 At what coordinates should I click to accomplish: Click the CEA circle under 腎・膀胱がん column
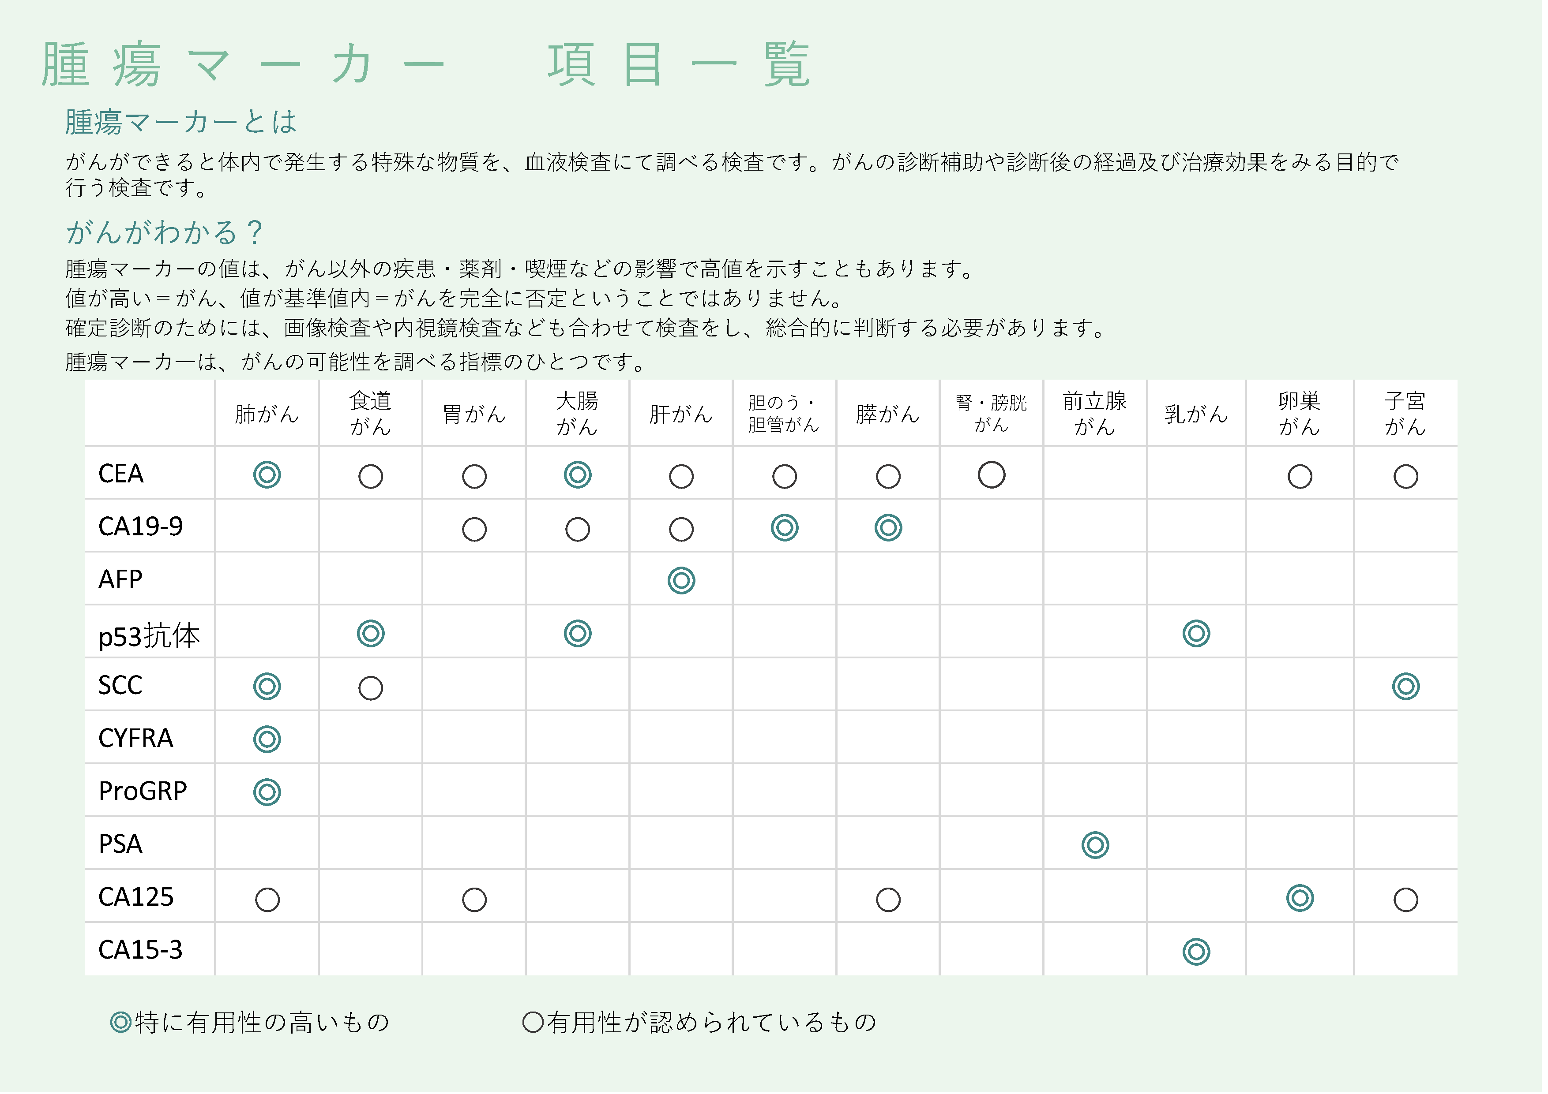point(992,475)
